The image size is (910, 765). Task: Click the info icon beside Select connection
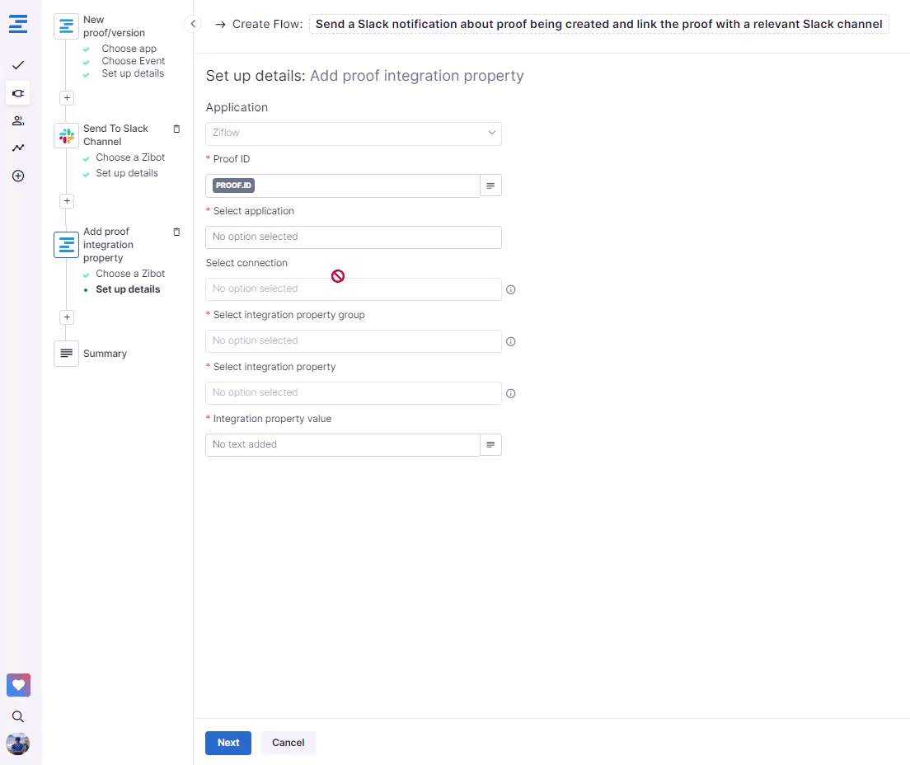(511, 290)
